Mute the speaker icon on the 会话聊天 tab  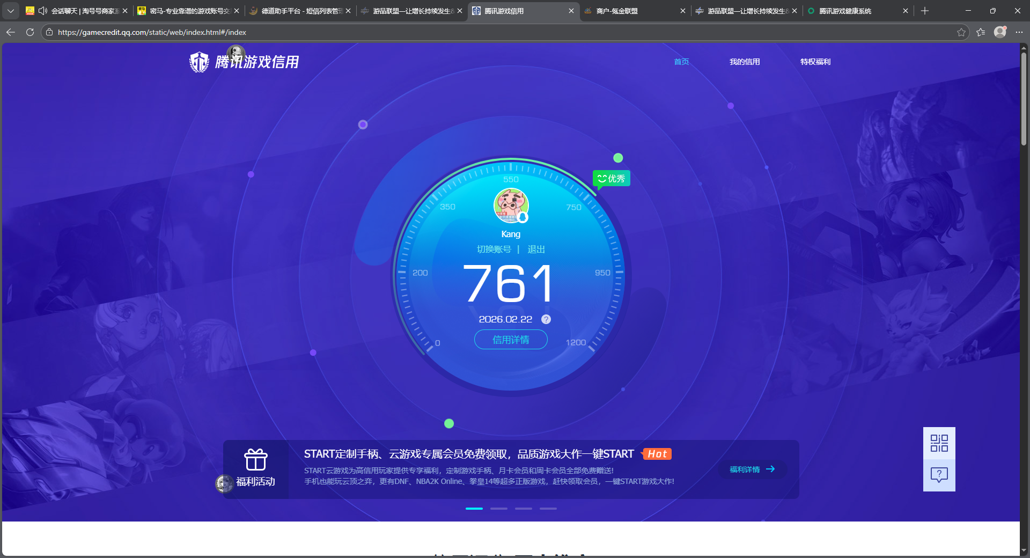pyautogui.click(x=43, y=11)
